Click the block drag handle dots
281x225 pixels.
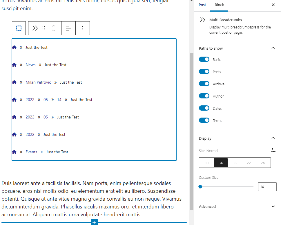coord(44,28)
